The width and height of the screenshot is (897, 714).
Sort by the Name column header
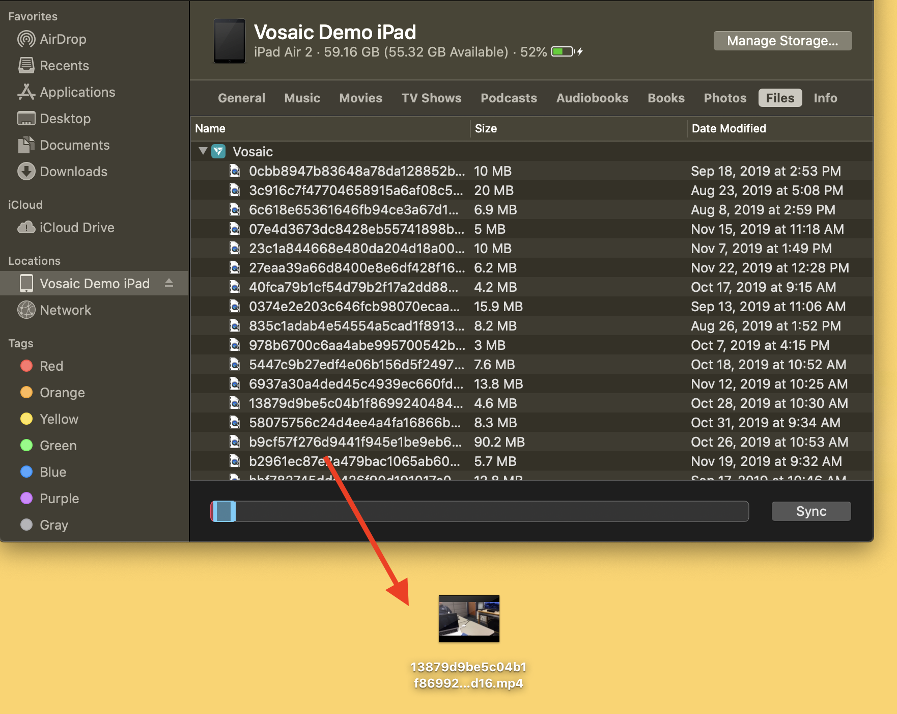(x=330, y=128)
